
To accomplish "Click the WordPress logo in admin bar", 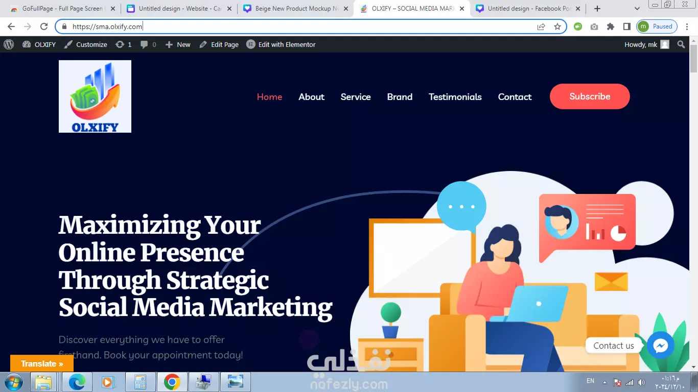I will [9, 44].
